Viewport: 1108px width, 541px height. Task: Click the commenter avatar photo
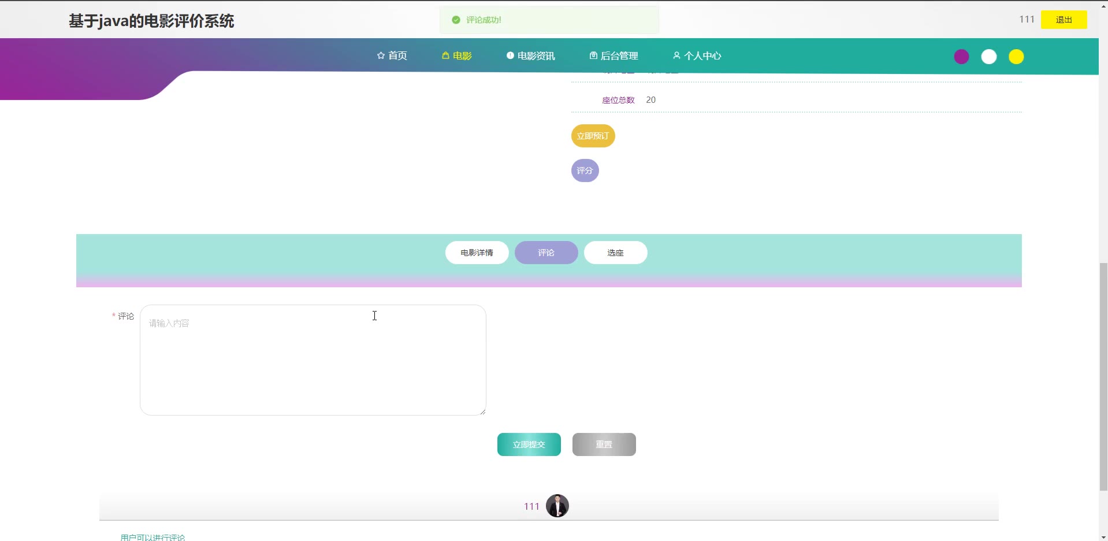click(x=557, y=506)
